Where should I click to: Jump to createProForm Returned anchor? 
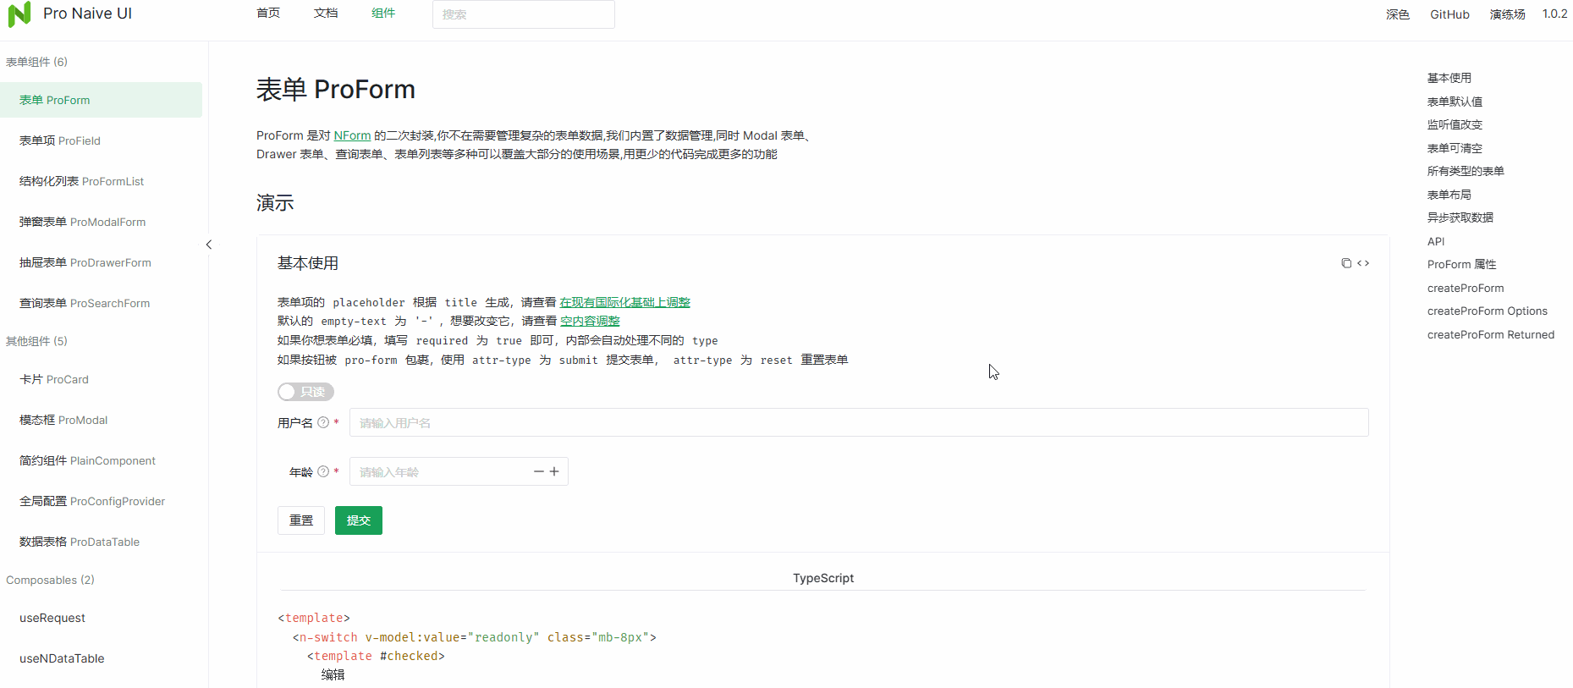1490,334
